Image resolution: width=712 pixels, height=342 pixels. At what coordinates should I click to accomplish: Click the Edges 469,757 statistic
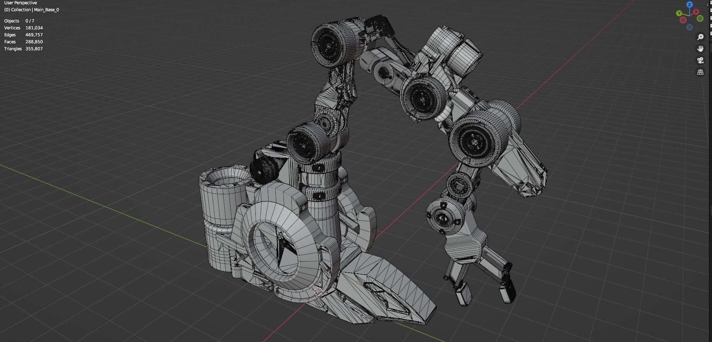click(24, 35)
